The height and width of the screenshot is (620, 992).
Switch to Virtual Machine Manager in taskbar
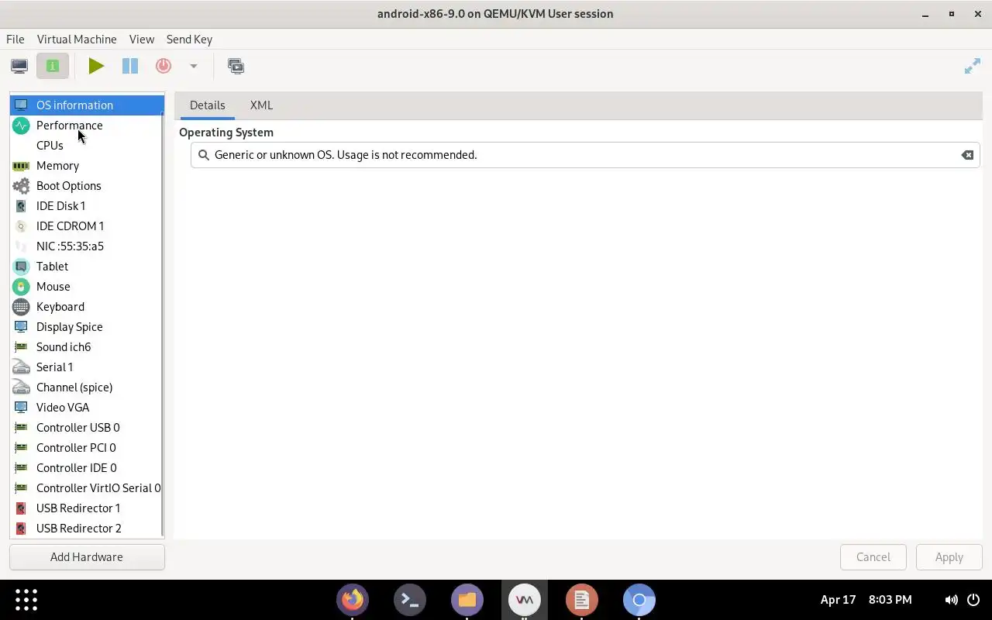coord(525,599)
